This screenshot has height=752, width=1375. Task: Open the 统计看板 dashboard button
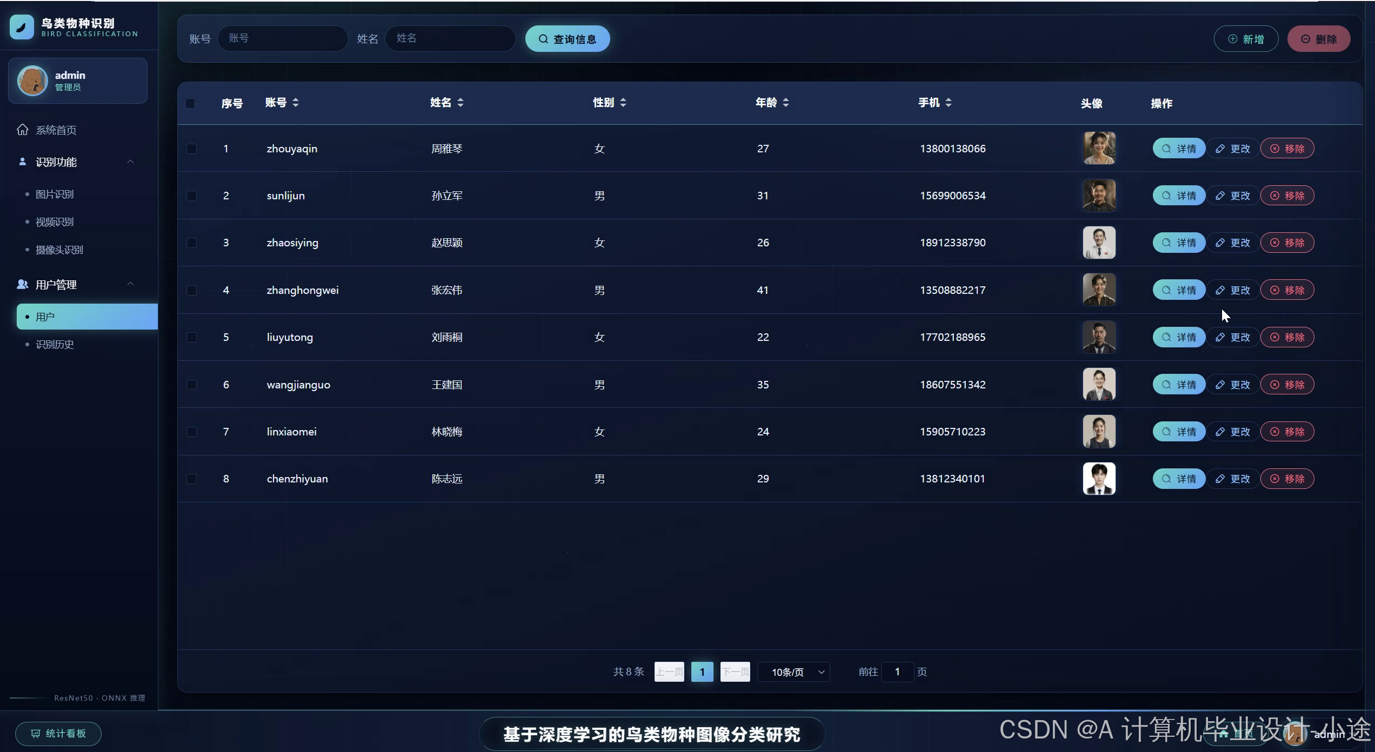(58, 734)
